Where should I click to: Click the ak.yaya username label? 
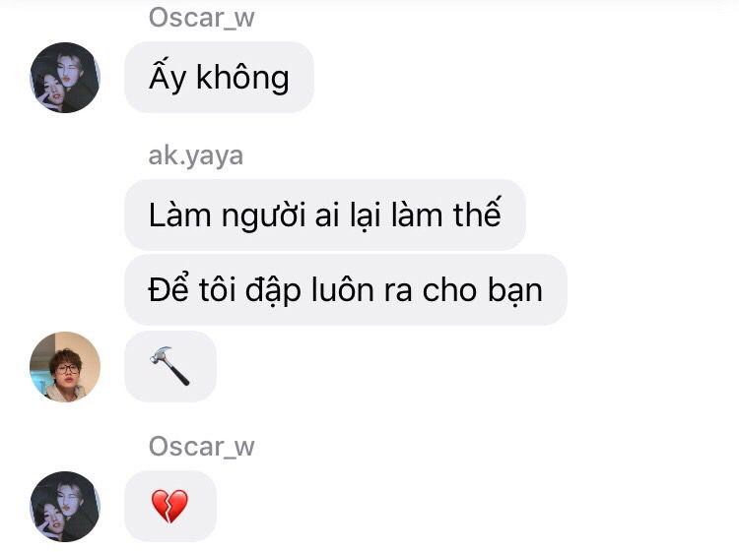(196, 155)
